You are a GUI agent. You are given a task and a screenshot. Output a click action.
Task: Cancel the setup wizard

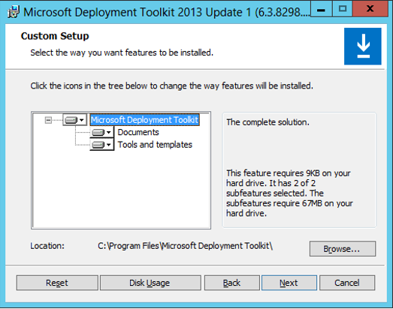coord(347,283)
